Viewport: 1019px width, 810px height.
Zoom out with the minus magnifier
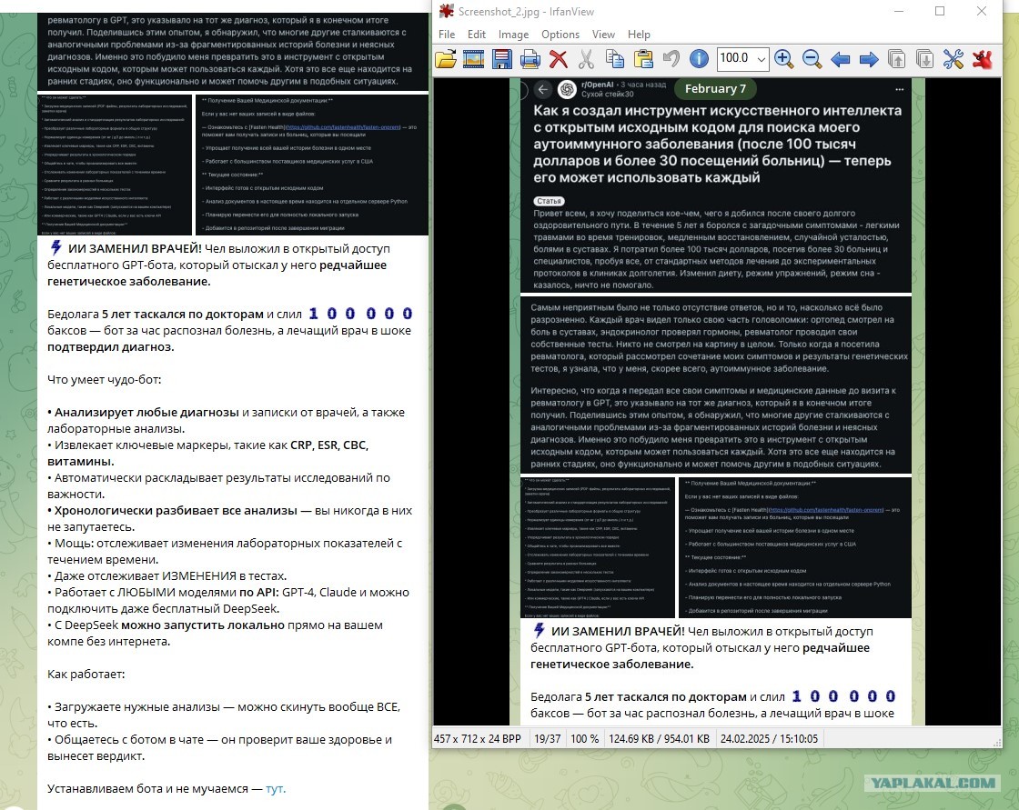click(x=812, y=59)
